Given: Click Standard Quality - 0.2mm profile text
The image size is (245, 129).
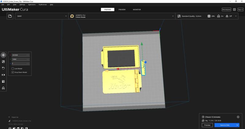Looking at the screenshot, I should 191,16.
